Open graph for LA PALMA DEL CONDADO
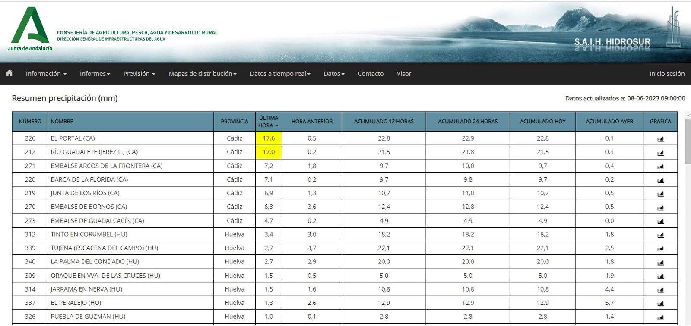The width and height of the screenshot is (691, 326). pyautogui.click(x=660, y=262)
